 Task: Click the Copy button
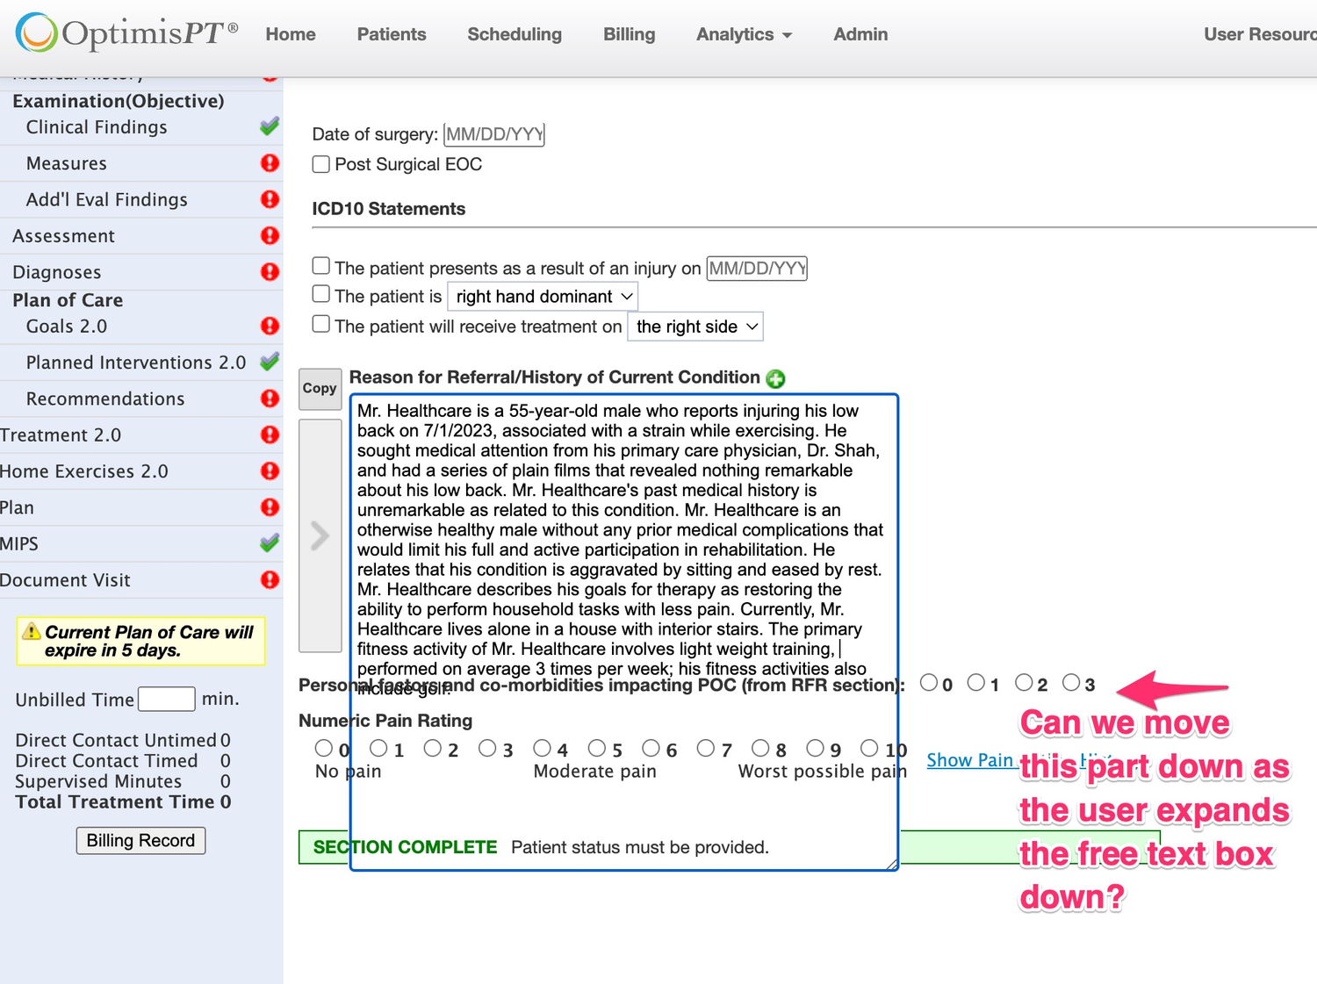(x=320, y=389)
